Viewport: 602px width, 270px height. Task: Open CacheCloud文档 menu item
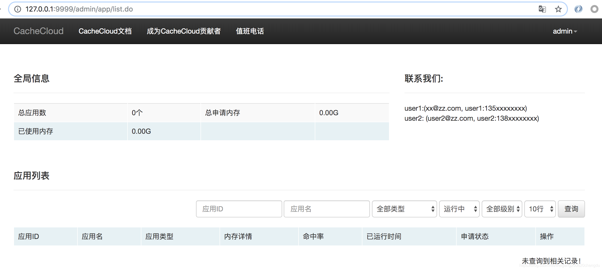pyautogui.click(x=105, y=31)
